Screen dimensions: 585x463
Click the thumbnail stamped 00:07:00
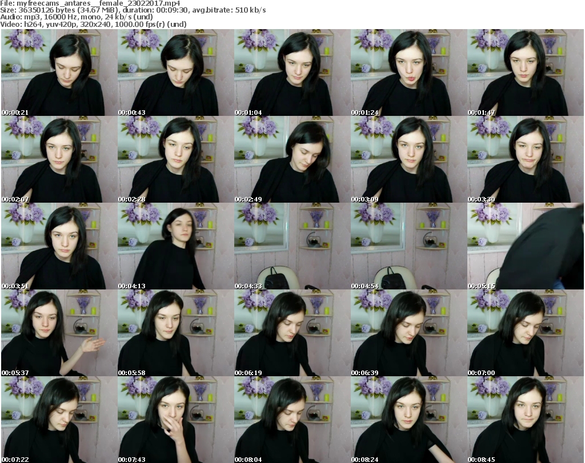coord(526,333)
